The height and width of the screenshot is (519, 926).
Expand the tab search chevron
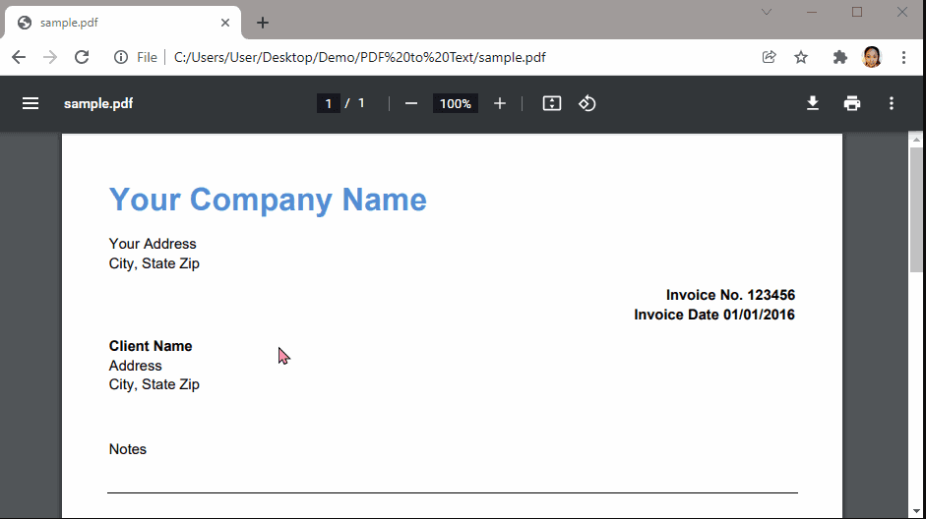[x=767, y=12]
